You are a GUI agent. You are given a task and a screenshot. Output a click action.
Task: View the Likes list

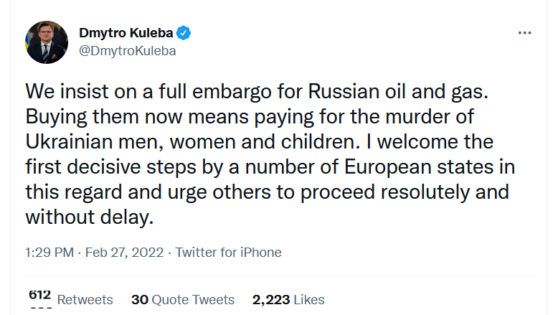pyautogui.click(x=308, y=299)
